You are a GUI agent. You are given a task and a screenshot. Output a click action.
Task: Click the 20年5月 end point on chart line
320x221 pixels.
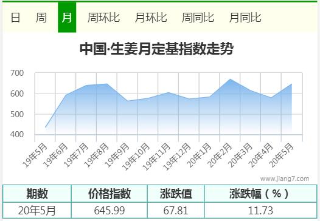click(x=291, y=84)
